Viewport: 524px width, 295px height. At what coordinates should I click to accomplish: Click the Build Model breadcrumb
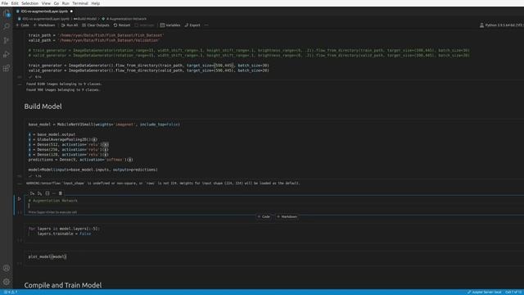[x=85, y=19]
